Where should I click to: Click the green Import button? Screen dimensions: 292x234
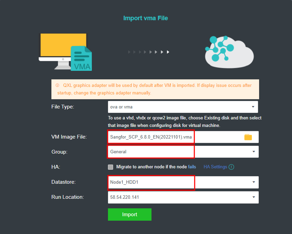(130, 214)
